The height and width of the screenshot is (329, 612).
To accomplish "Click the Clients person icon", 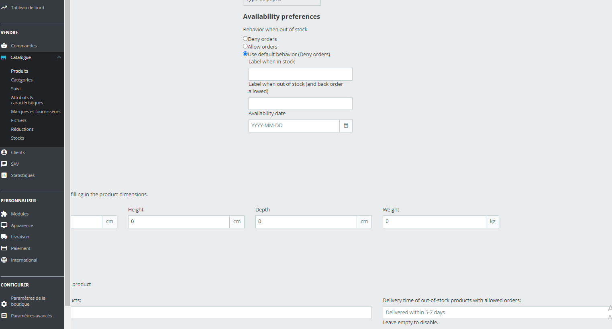I will (x=4, y=152).
